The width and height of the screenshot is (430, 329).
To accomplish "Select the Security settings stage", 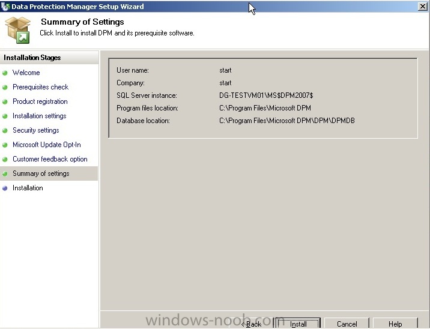I will tap(35, 130).
